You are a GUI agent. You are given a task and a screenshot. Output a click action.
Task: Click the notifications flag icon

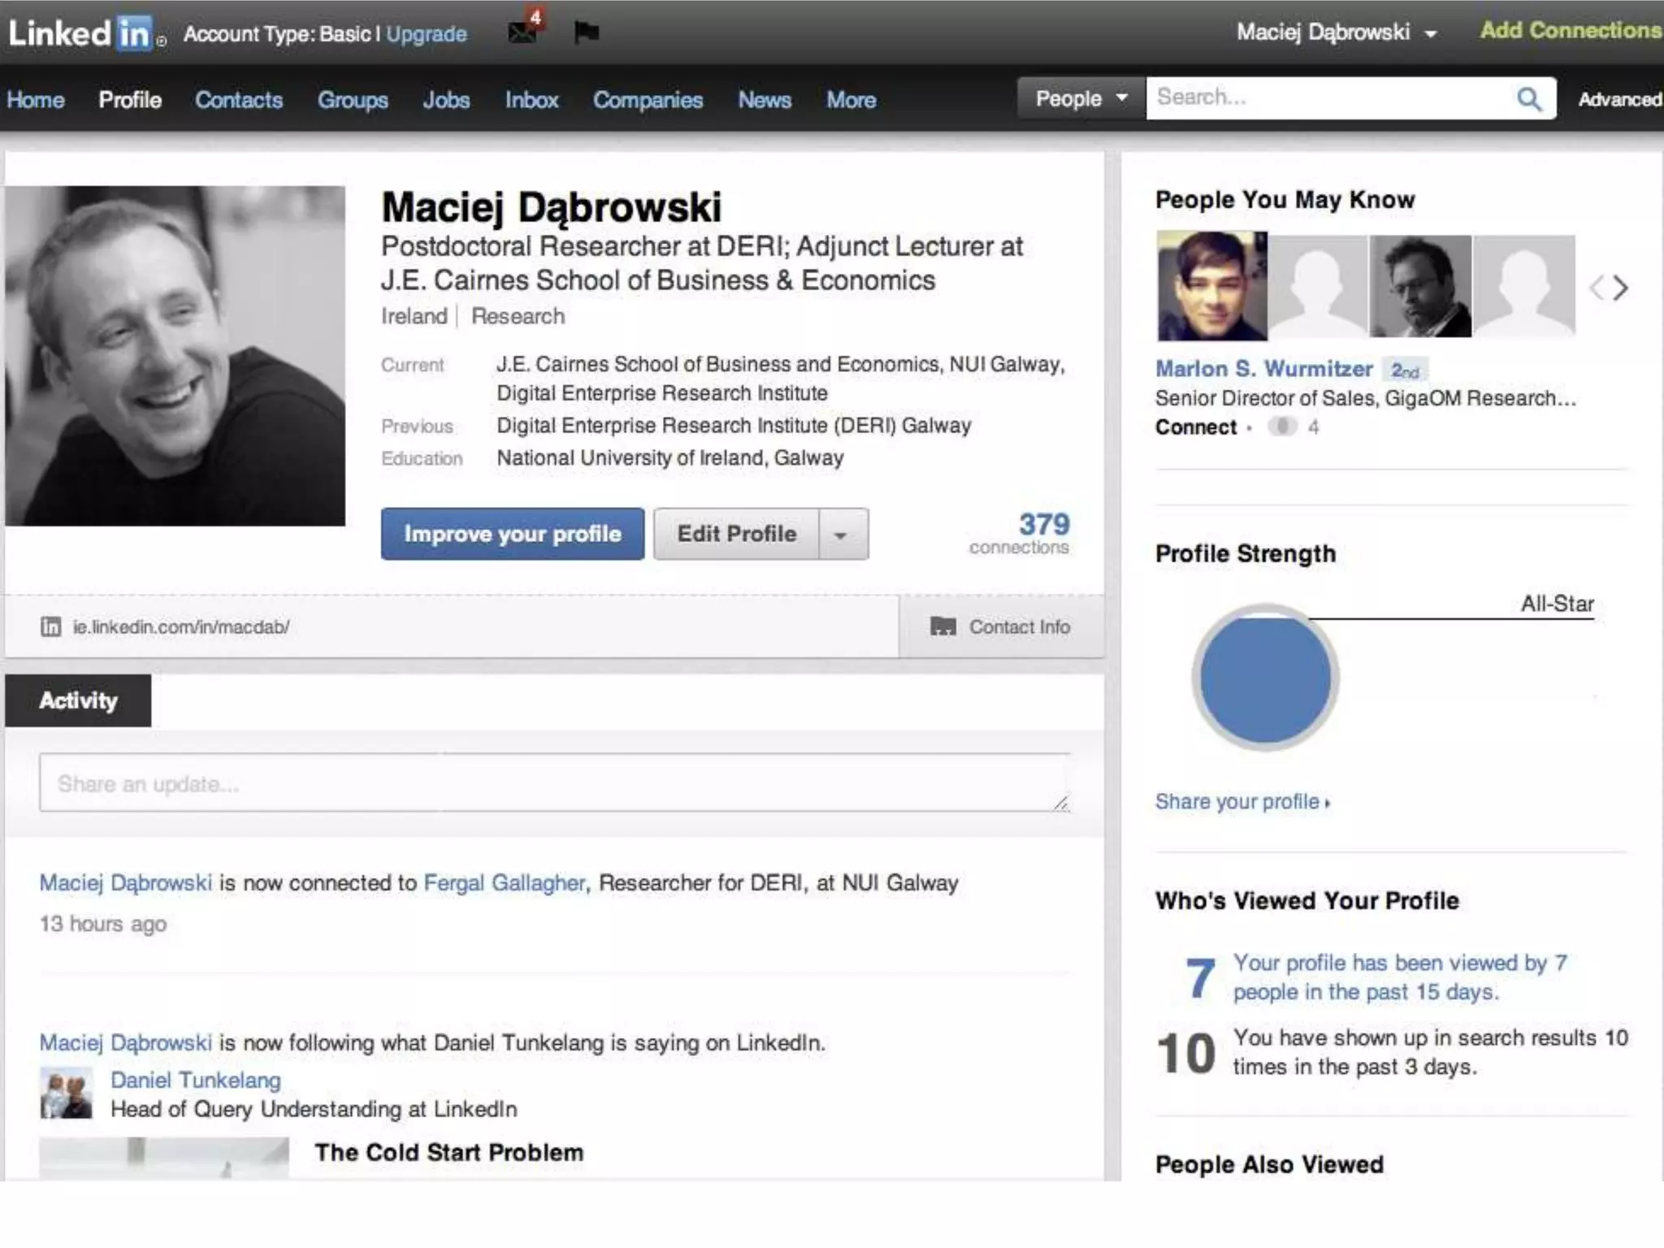click(586, 32)
